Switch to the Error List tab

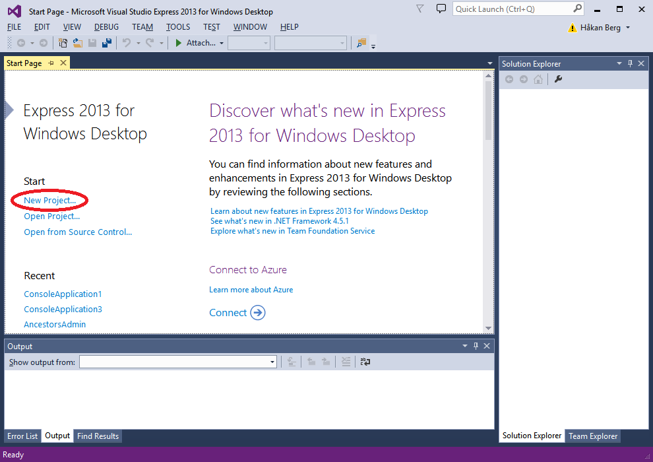pyautogui.click(x=22, y=436)
